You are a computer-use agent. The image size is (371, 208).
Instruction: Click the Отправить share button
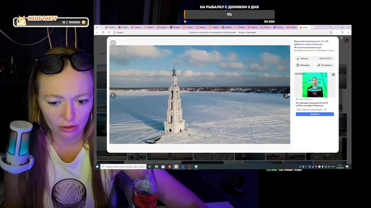(x=325, y=65)
